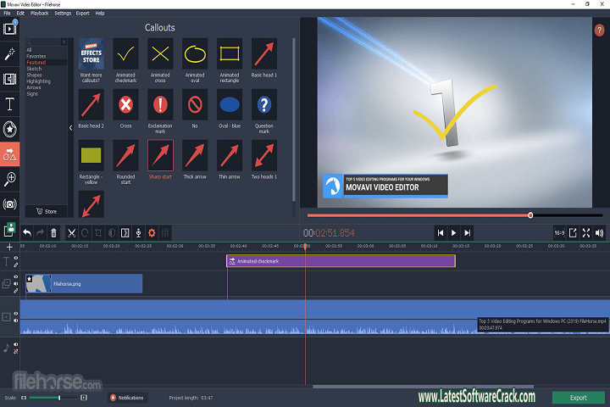Open the Playback menu
The width and height of the screenshot is (610, 407).
39,14
